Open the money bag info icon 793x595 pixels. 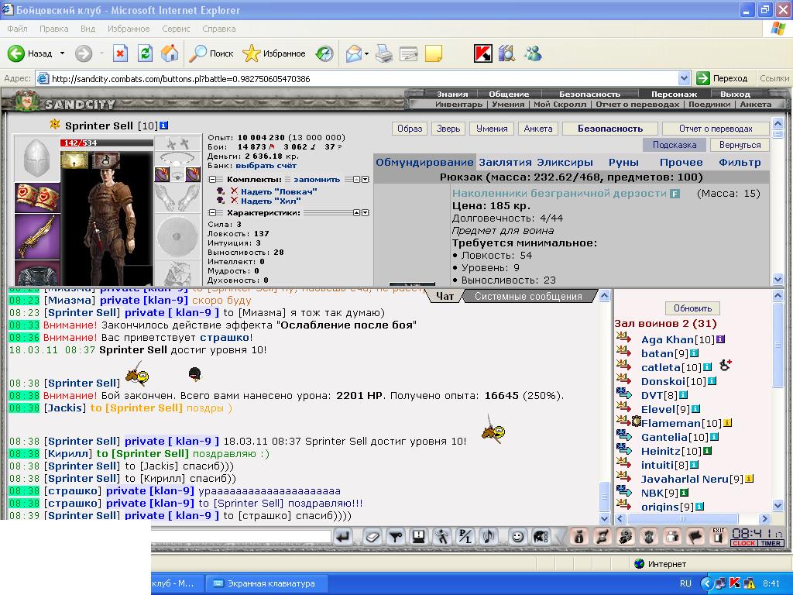click(x=579, y=537)
